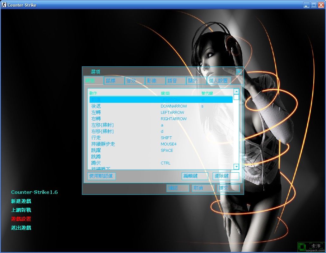Choose 新建遊戲 from main menu
326x253 pixels.
point(21,201)
